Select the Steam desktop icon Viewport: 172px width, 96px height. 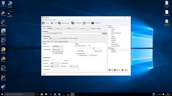(x=3, y=87)
